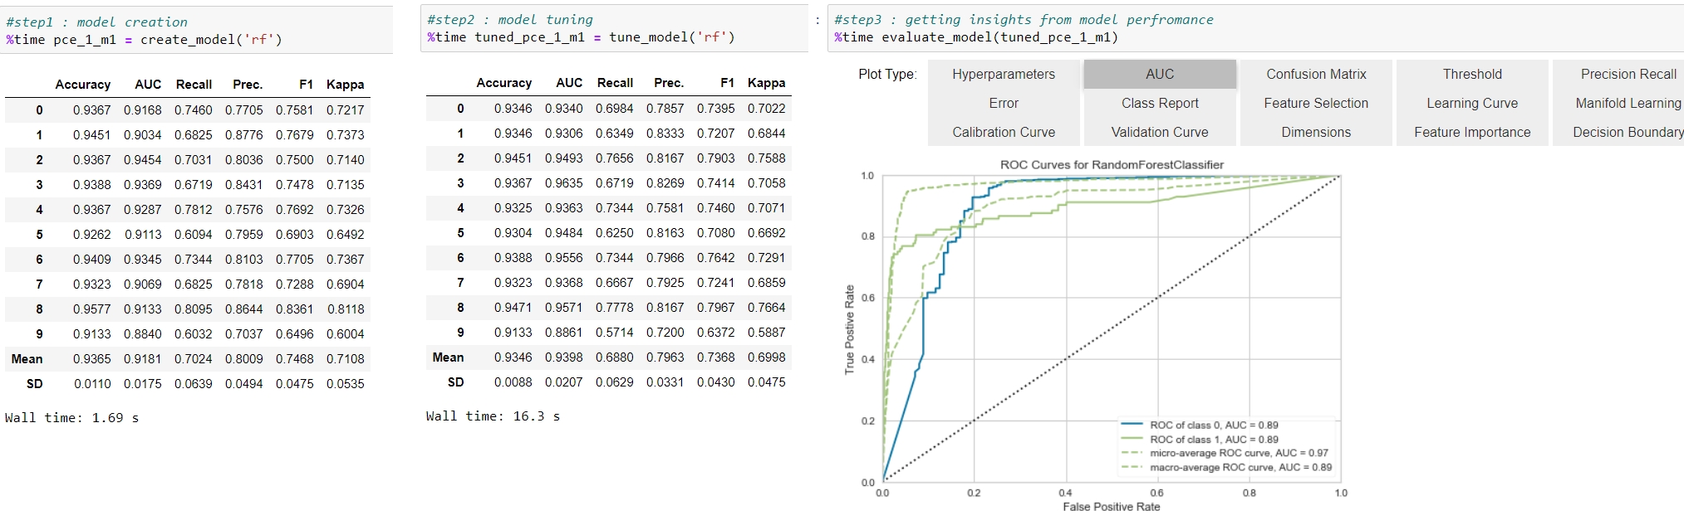
Task: Select the Threshold plot option
Action: pos(1472,74)
